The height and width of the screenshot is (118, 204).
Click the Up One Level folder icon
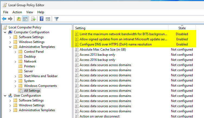18,19
